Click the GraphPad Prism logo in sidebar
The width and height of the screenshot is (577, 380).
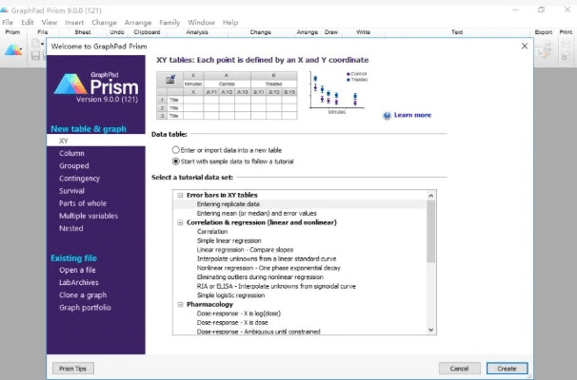pyautogui.click(x=94, y=88)
